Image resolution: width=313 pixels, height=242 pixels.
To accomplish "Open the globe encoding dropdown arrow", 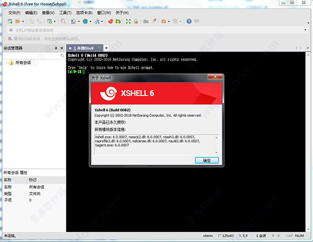I will click(90, 21).
